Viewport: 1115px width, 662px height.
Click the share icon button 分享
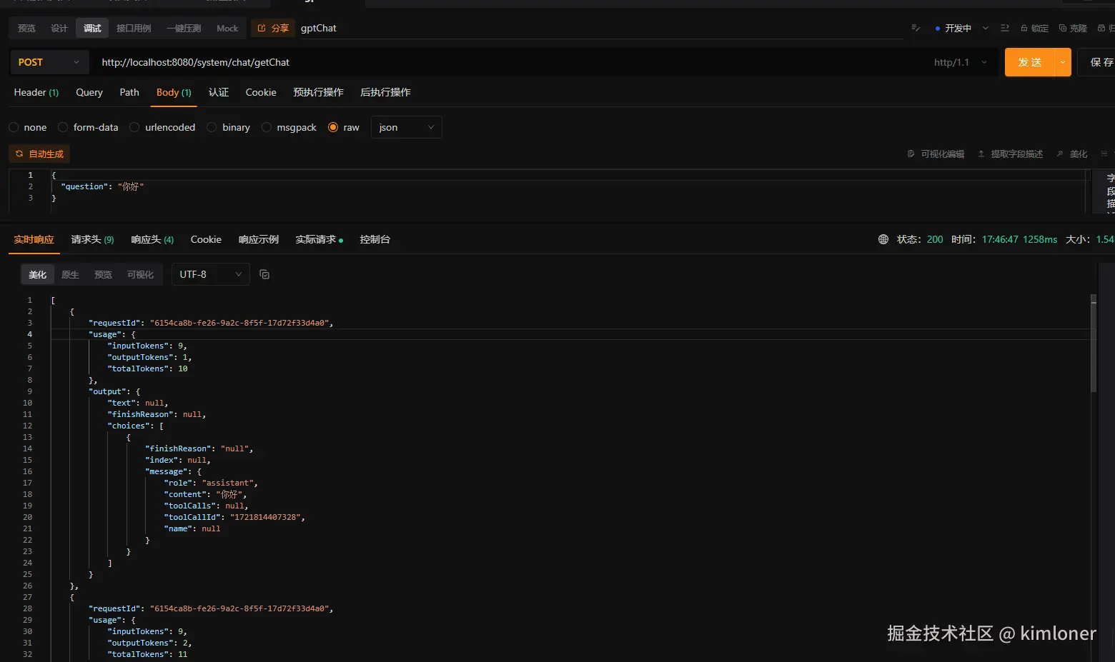click(x=272, y=28)
